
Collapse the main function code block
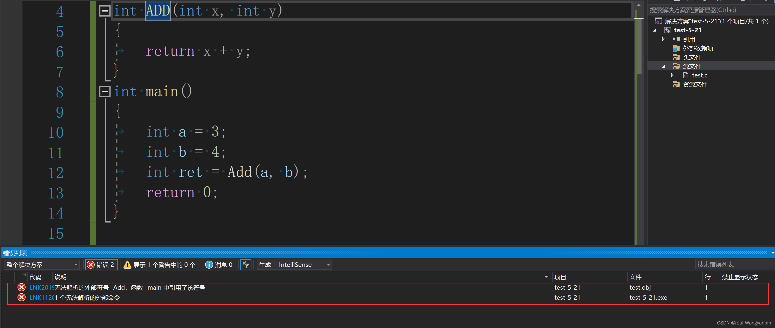click(x=105, y=91)
